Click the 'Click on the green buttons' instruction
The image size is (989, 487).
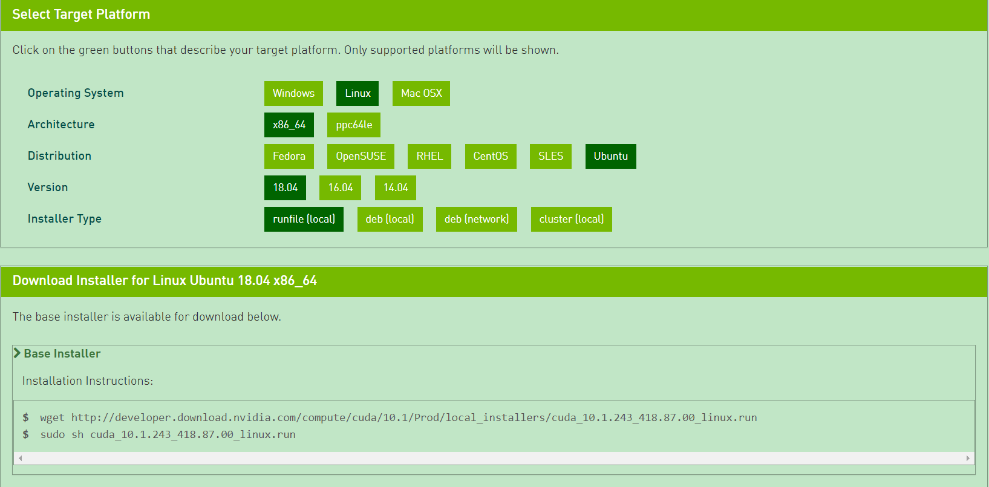286,50
